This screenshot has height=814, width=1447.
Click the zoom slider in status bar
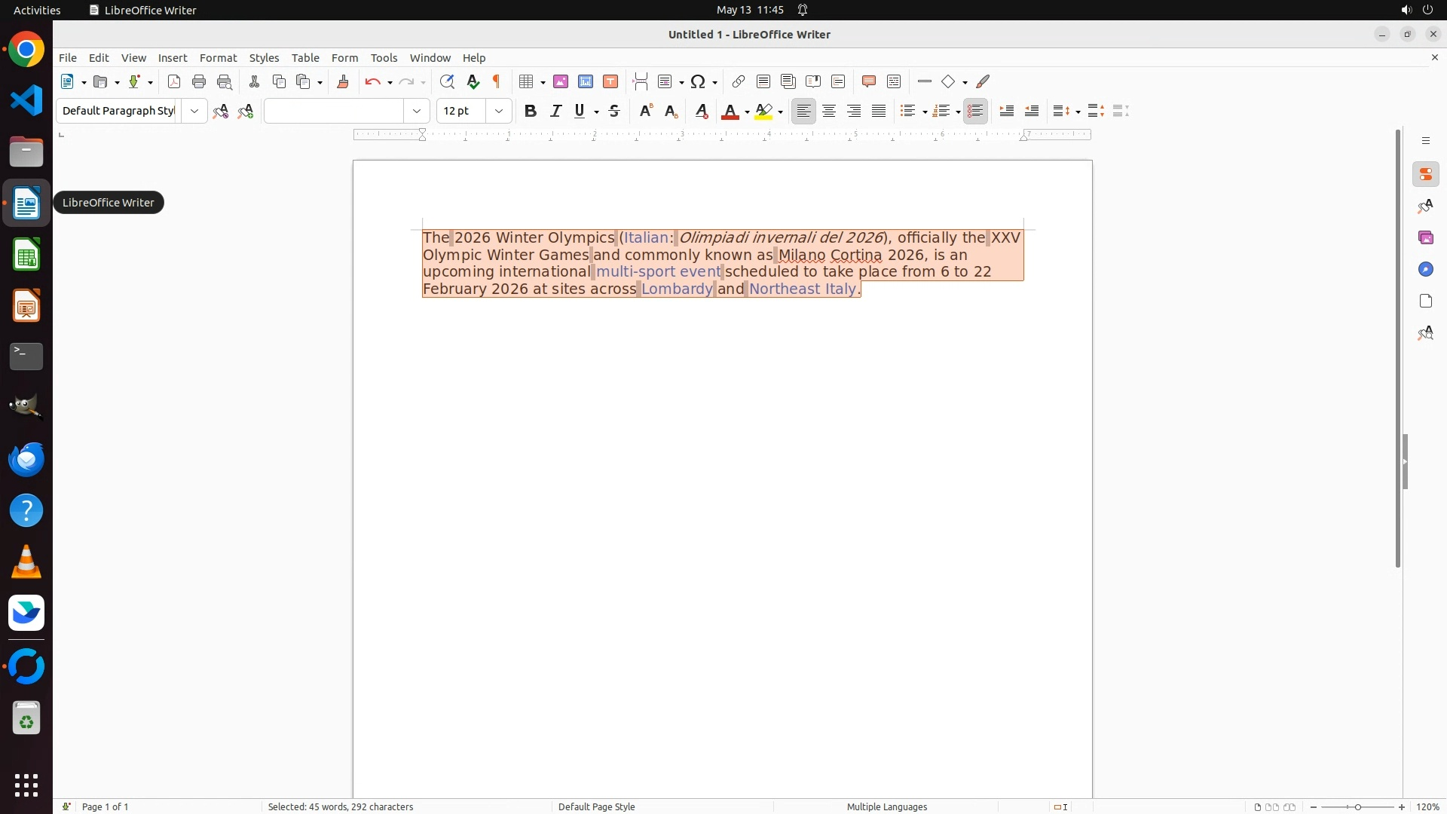pos(1357,807)
